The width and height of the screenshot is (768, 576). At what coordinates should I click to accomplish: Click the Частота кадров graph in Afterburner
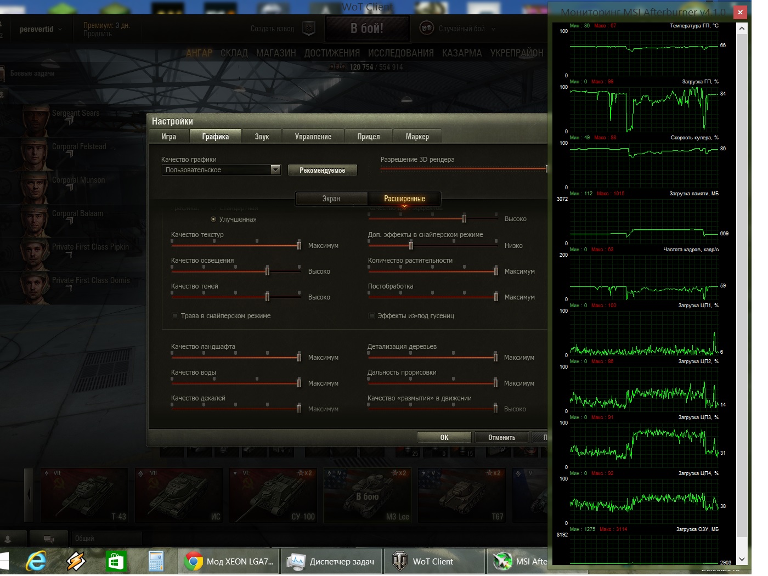click(644, 276)
